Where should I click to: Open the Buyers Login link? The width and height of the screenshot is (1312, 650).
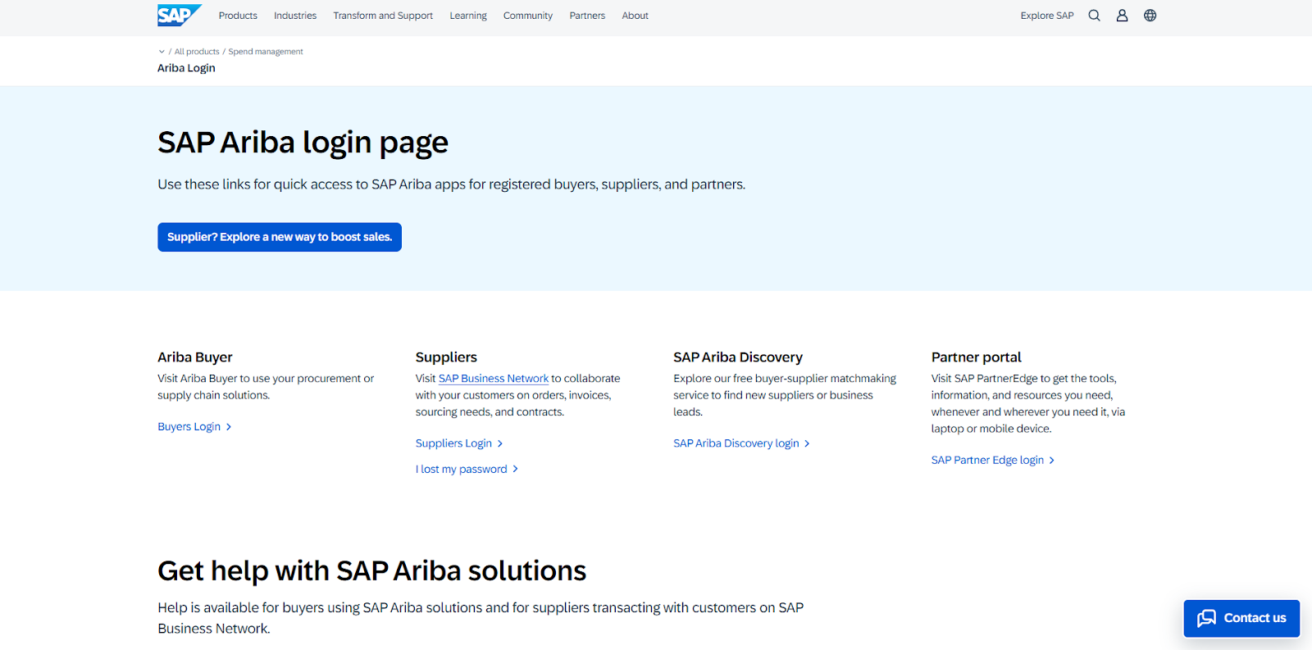(x=189, y=427)
